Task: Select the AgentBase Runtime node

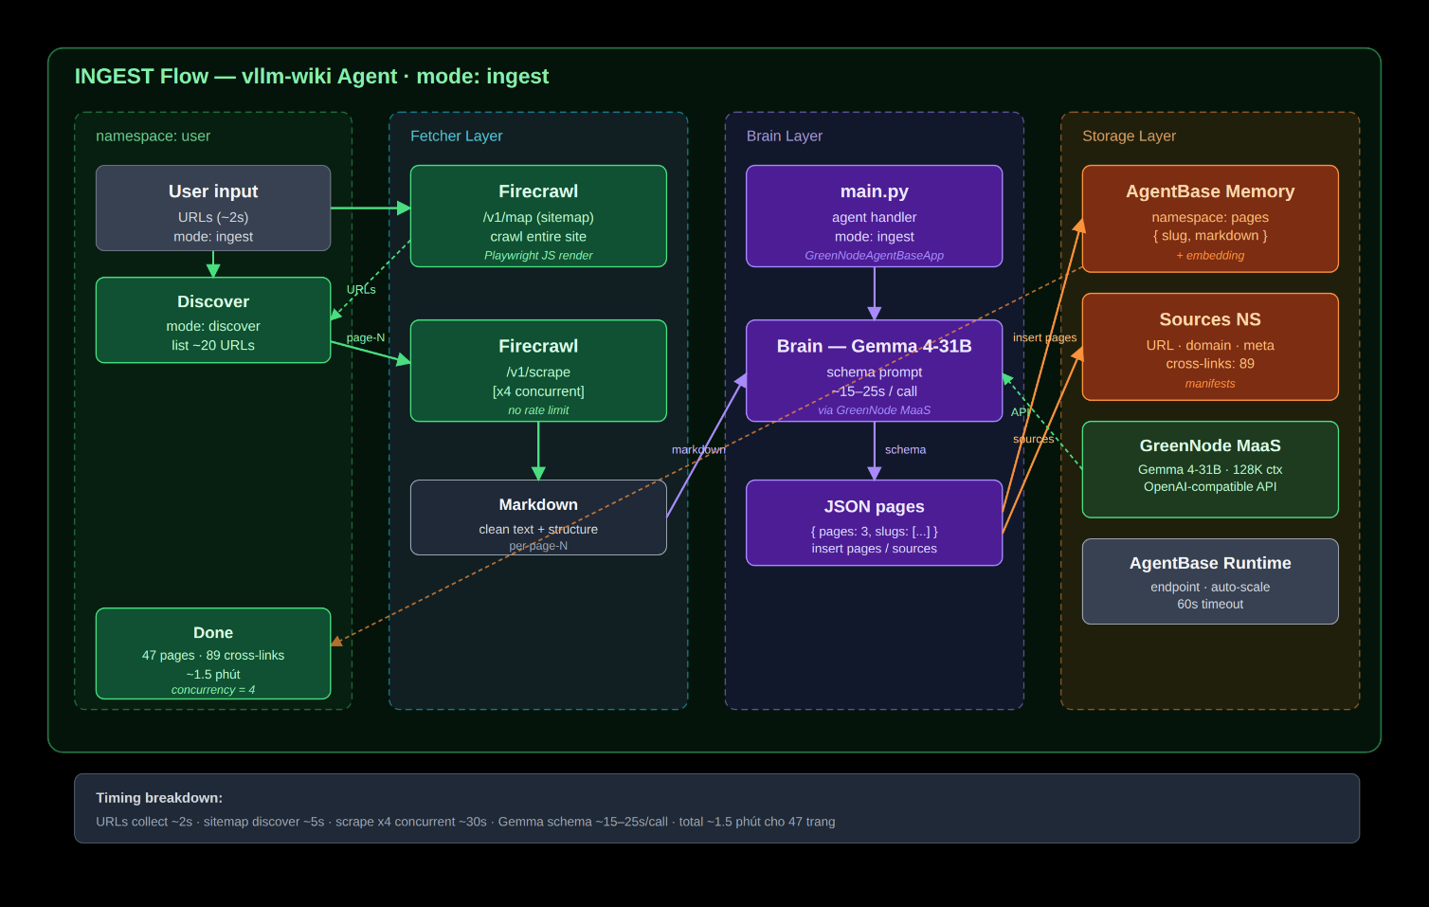Action: (x=1210, y=581)
